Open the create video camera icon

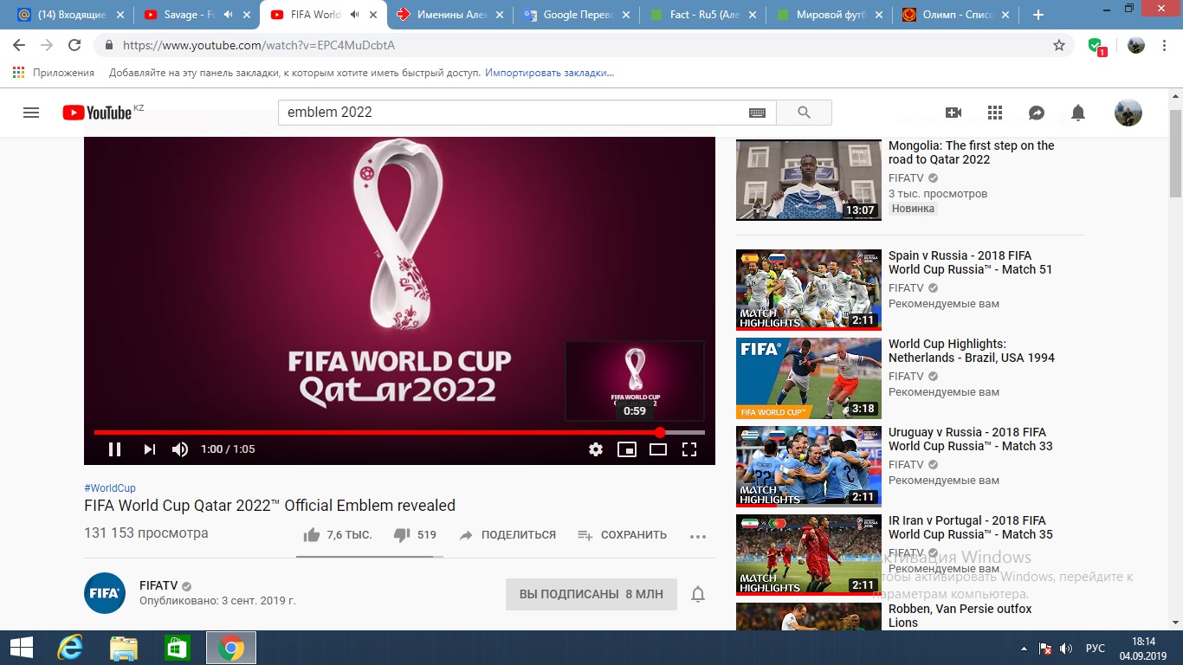coord(954,113)
